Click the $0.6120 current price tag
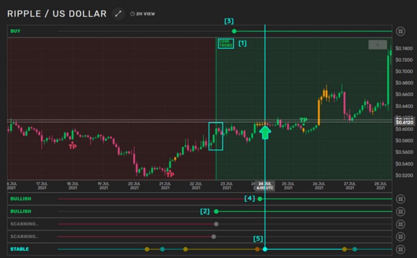 coord(404,122)
